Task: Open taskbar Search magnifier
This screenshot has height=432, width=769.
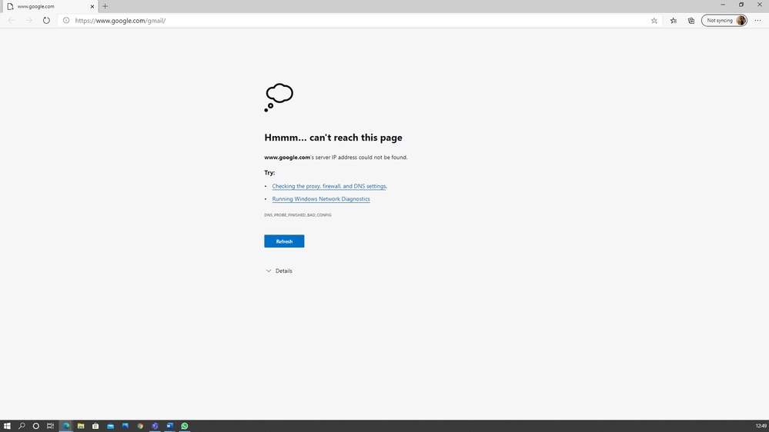Action: (22, 426)
